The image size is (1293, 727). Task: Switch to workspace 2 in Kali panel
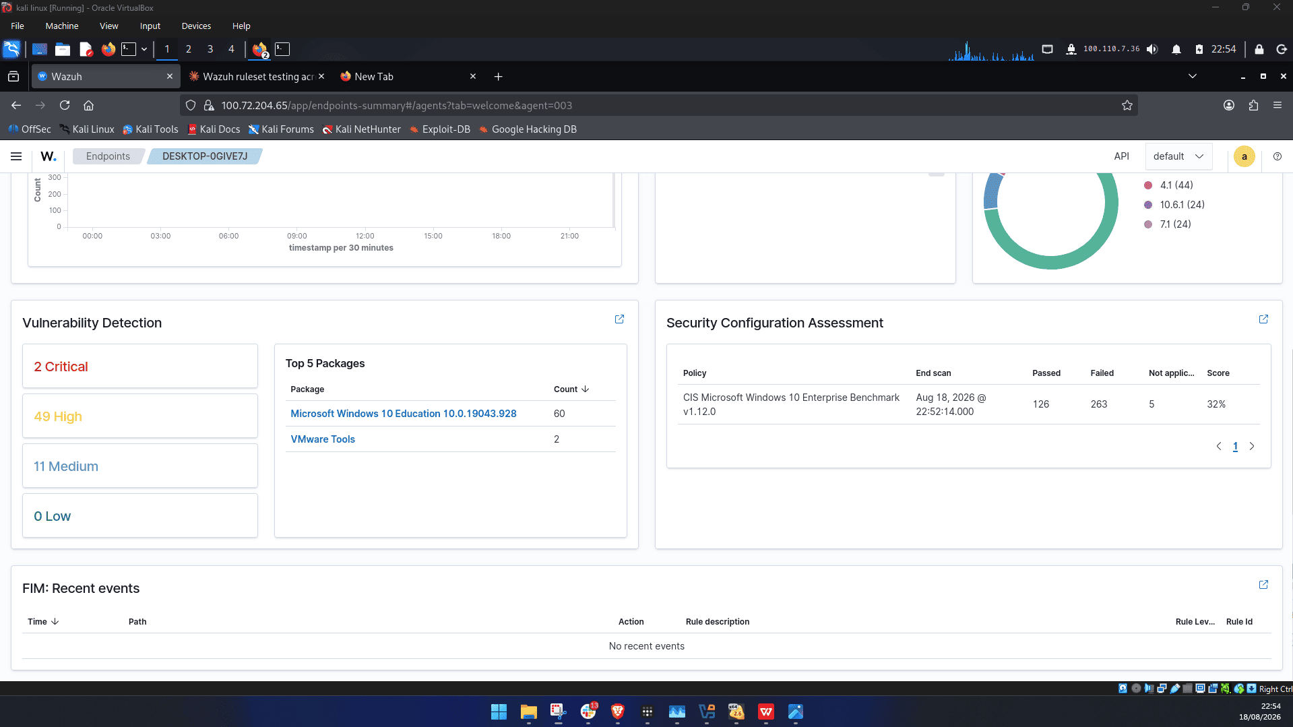pos(189,49)
